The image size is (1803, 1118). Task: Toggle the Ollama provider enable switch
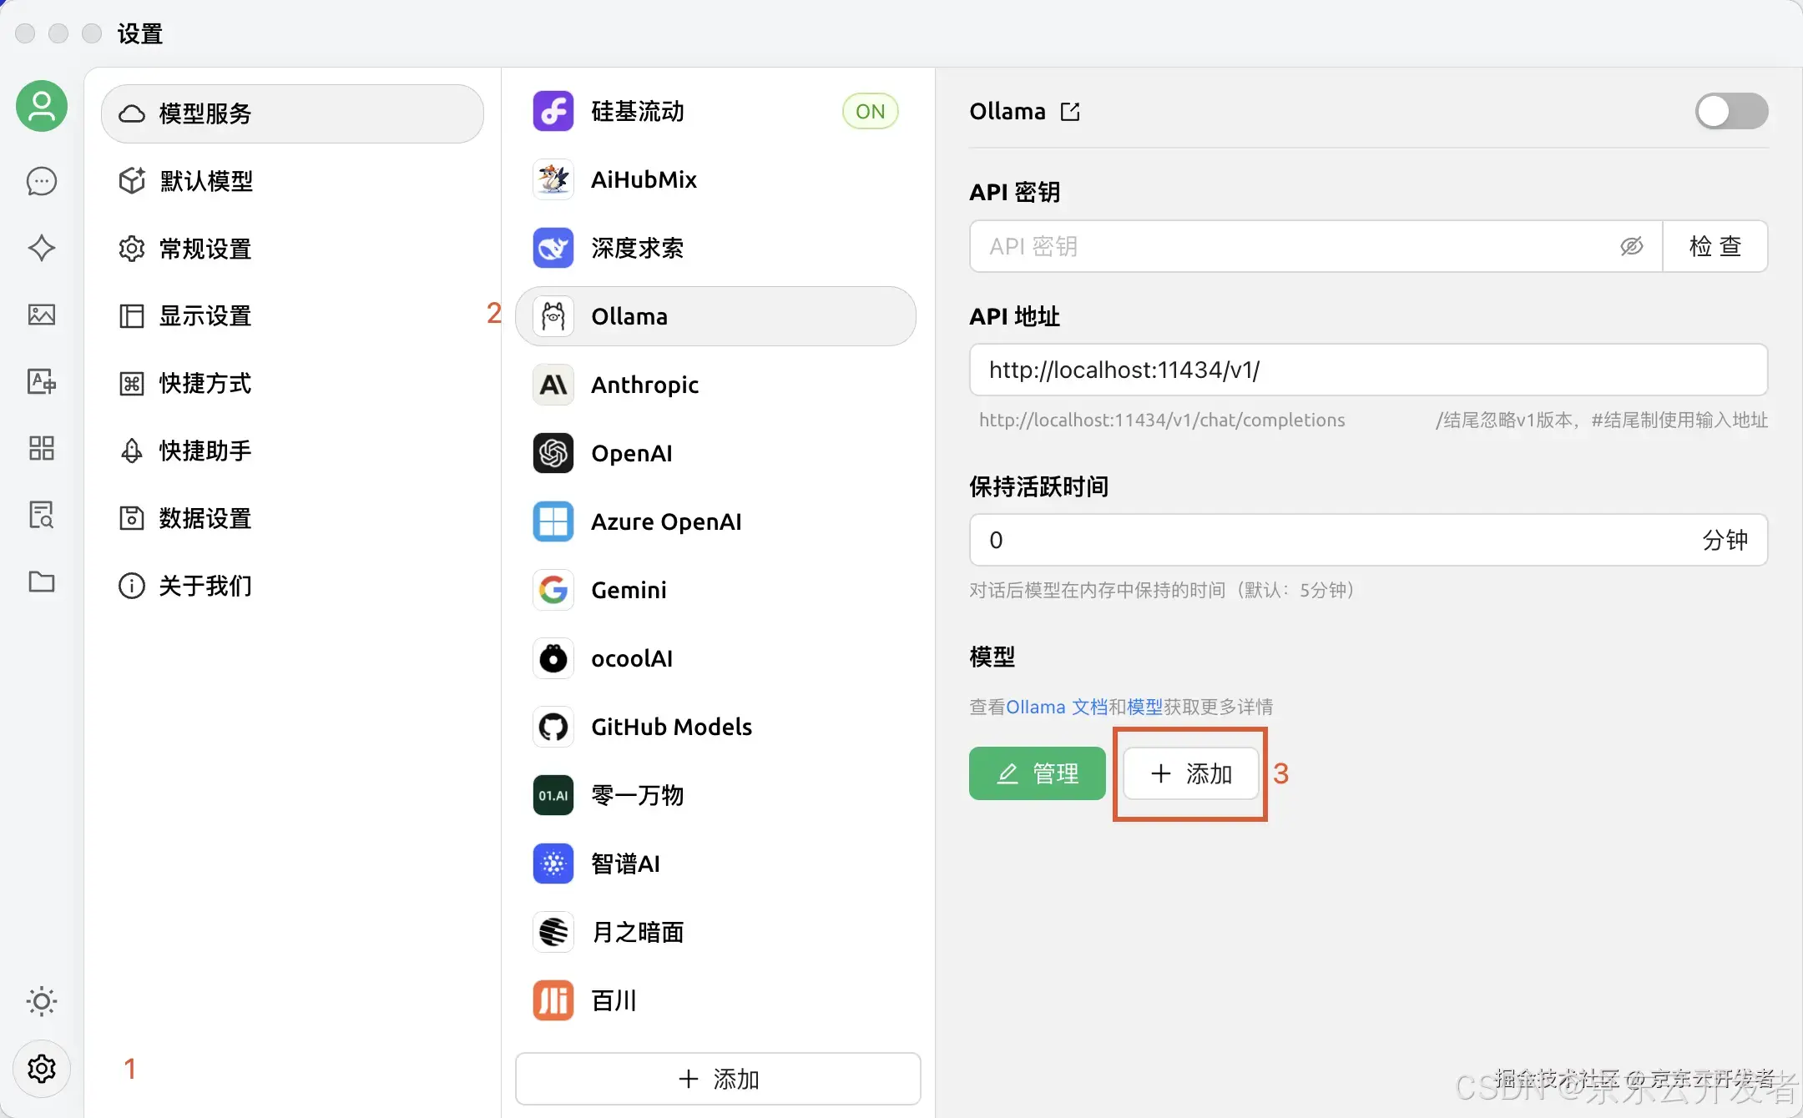(x=1730, y=112)
